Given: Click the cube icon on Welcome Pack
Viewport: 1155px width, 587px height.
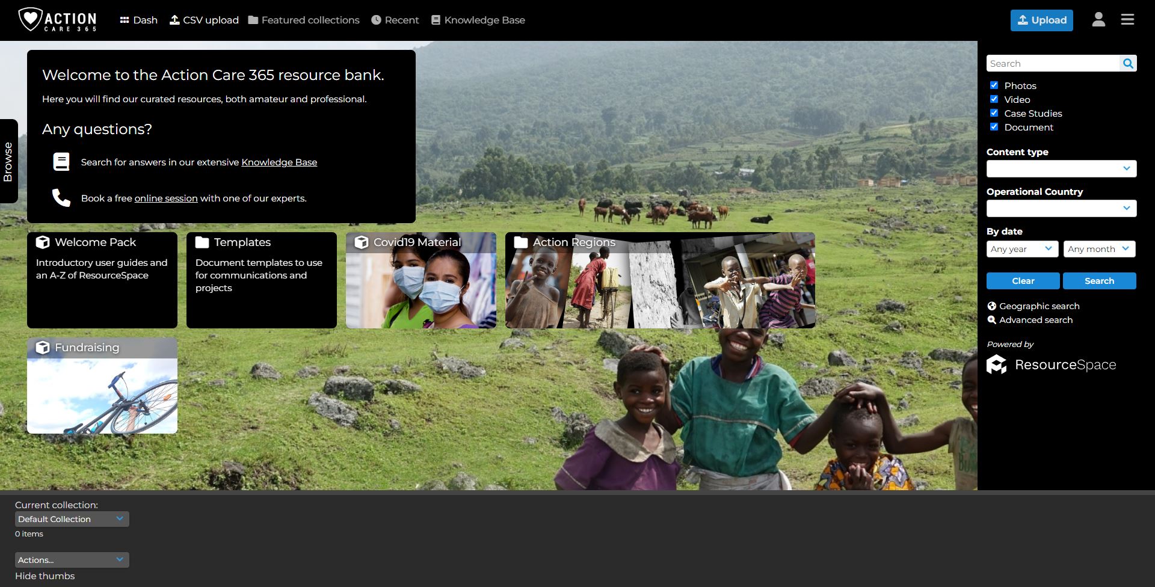Looking at the screenshot, I should pos(43,242).
